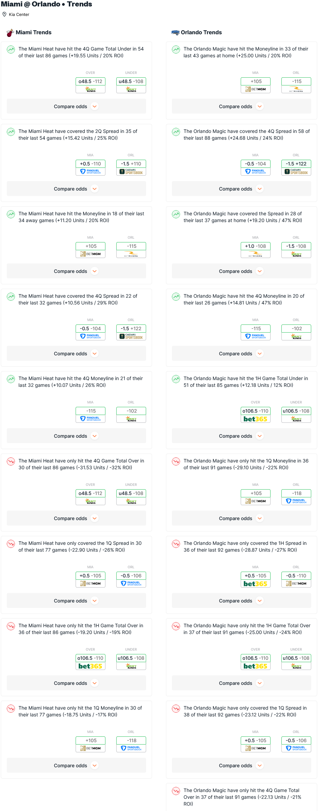Open Compare odds chevron for Orlando 1H Spread trend
318x811 pixels.
[260, 601]
